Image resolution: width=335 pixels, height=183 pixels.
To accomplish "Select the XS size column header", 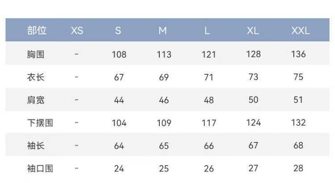I will click(x=77, y=31).
